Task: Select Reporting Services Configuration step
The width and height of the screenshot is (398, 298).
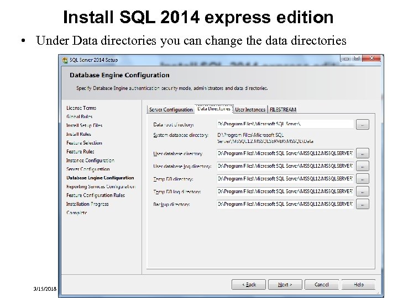Action: (x=101, y=187)
